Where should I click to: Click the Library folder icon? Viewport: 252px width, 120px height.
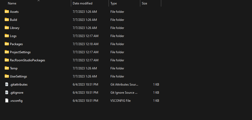pyautogui.click(x=7, y=28)
